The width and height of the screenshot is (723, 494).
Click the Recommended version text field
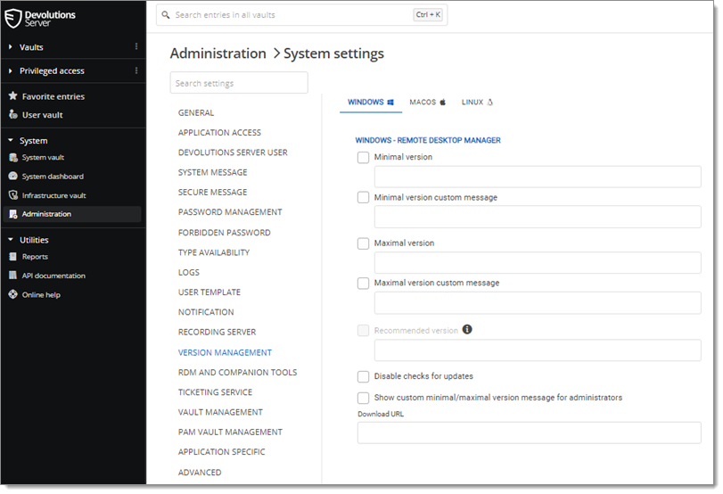pos(538,350)
